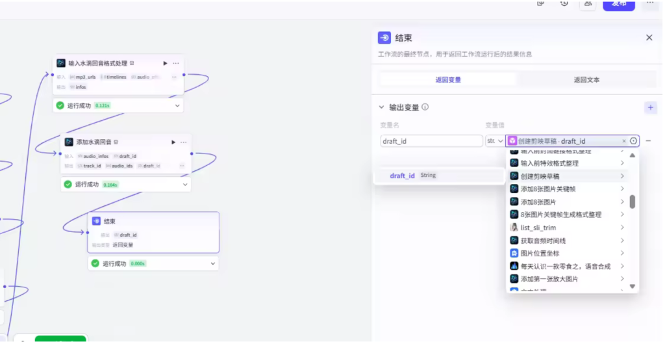The image size is (665, 342).
Task: Click the variable name field containing draft_id
Action: click(431, 141)
